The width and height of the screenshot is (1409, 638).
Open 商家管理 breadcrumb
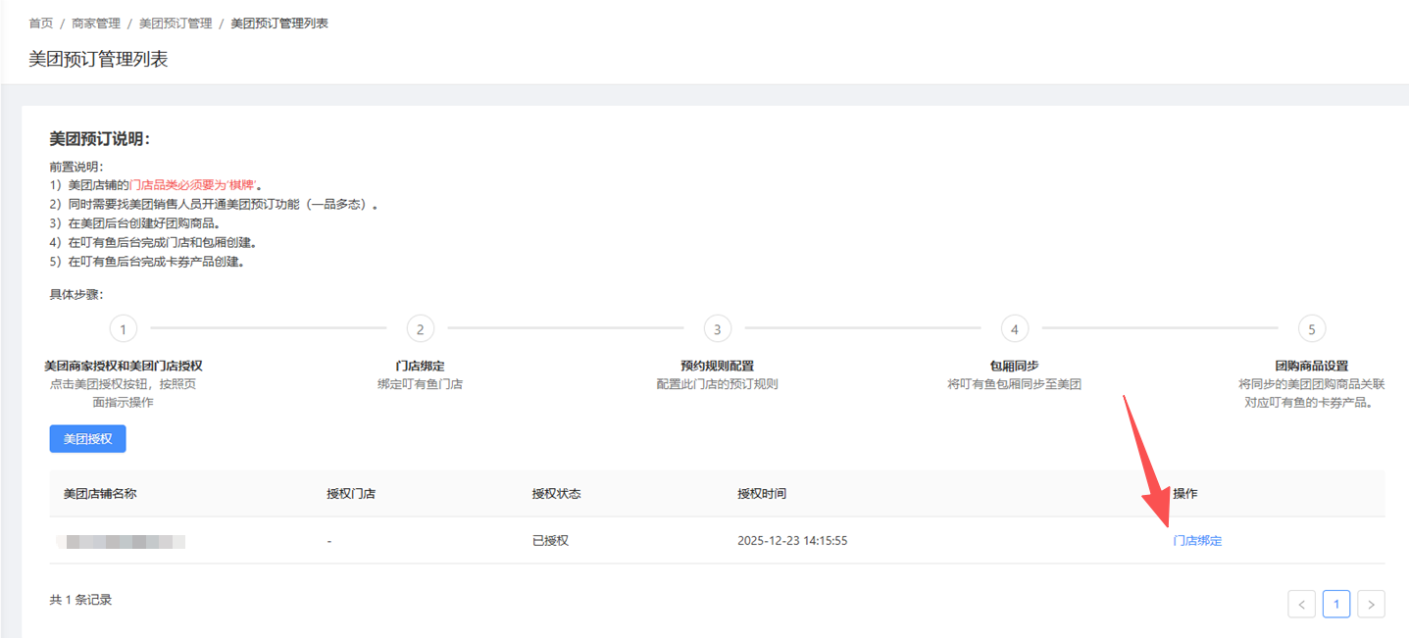pyautogui.click(x=96, y=23)
